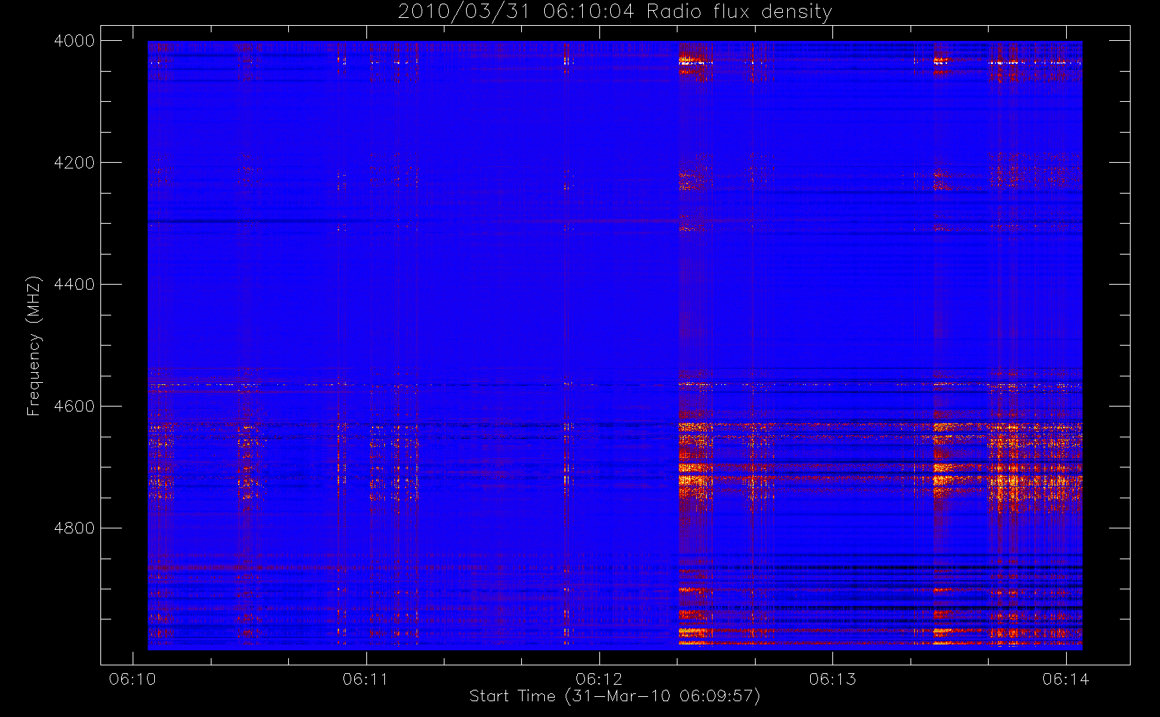Click the 'Start Time (31-Mar-10 06:09:57)' x-axis label
This screenshot has height=717, width=1160.
point(614,696)
